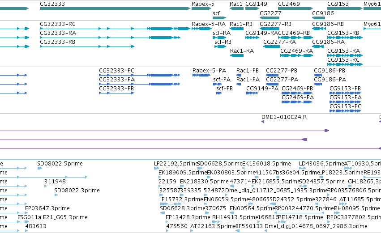Select transcript Rac1-RA

[242, 51]
